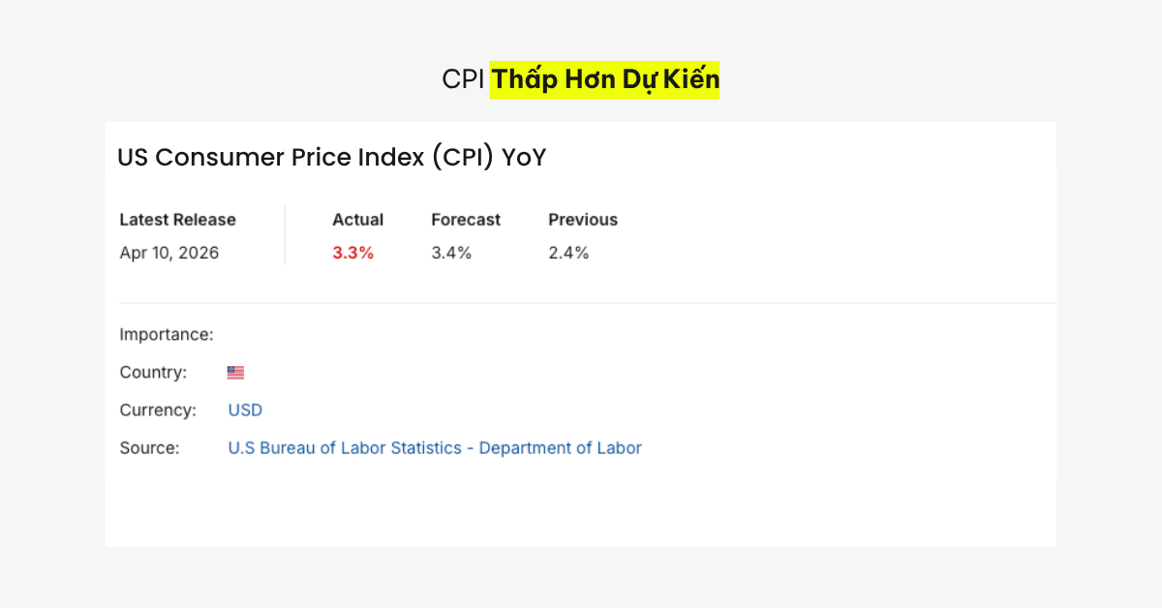The width and height of the screenshot is (1162, 608).
Task: Click the vertical divider beside Latest Release
Action: (x=285, y=235)
